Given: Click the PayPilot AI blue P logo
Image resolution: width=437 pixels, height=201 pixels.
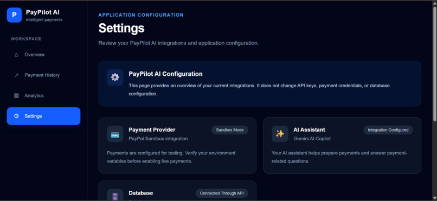Looking at the screenshot, I should click(x=14, y=15).
